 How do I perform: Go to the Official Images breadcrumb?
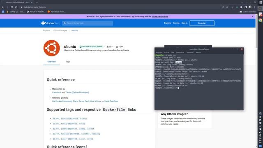[x=60, y=30]
